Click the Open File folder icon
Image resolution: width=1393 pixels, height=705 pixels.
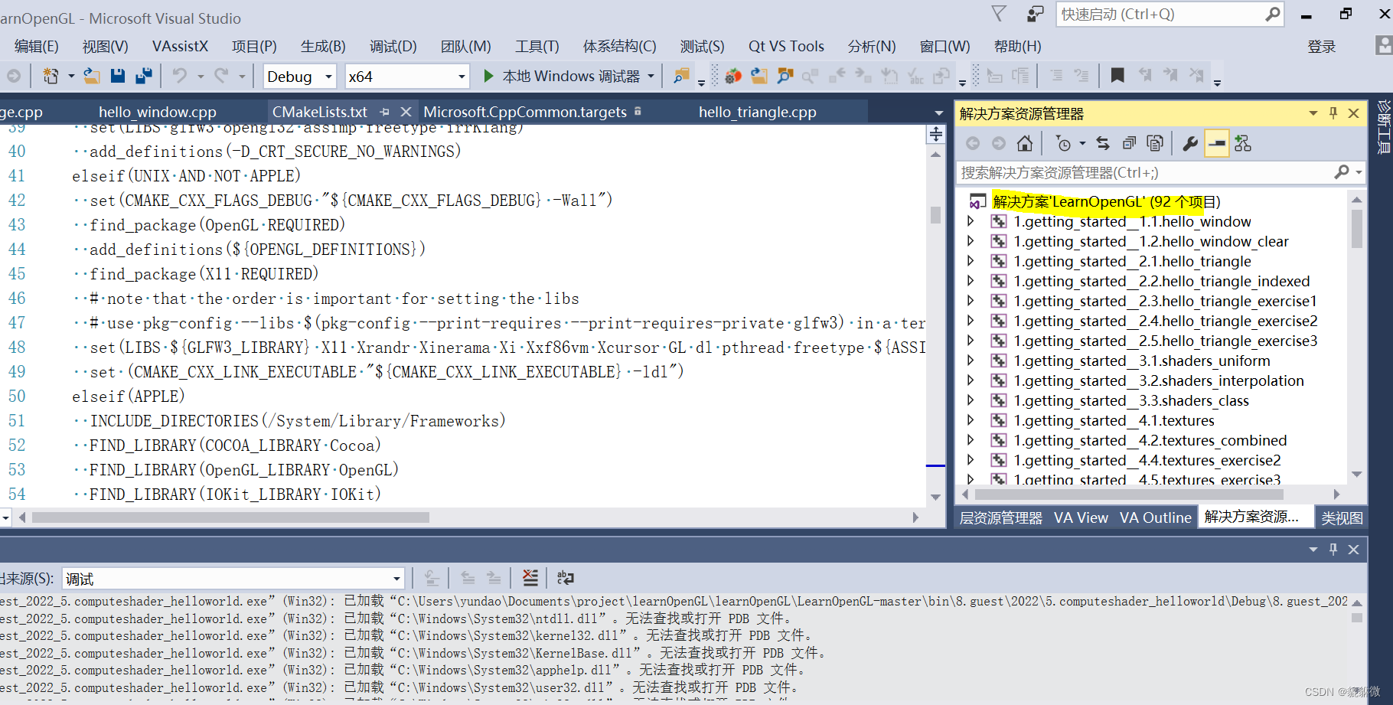coord(92,76)
